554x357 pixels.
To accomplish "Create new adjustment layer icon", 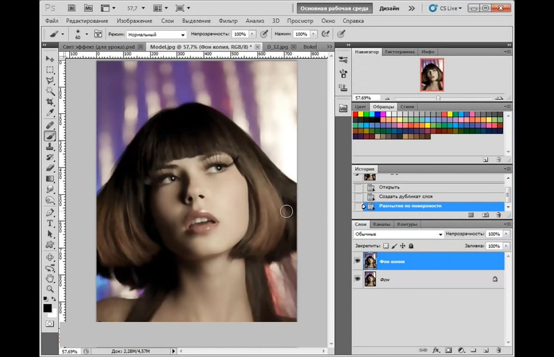I will pos(461,350).
